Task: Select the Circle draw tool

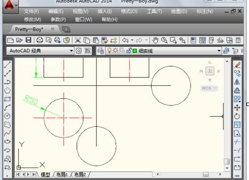Action: (x=7, y=116)
